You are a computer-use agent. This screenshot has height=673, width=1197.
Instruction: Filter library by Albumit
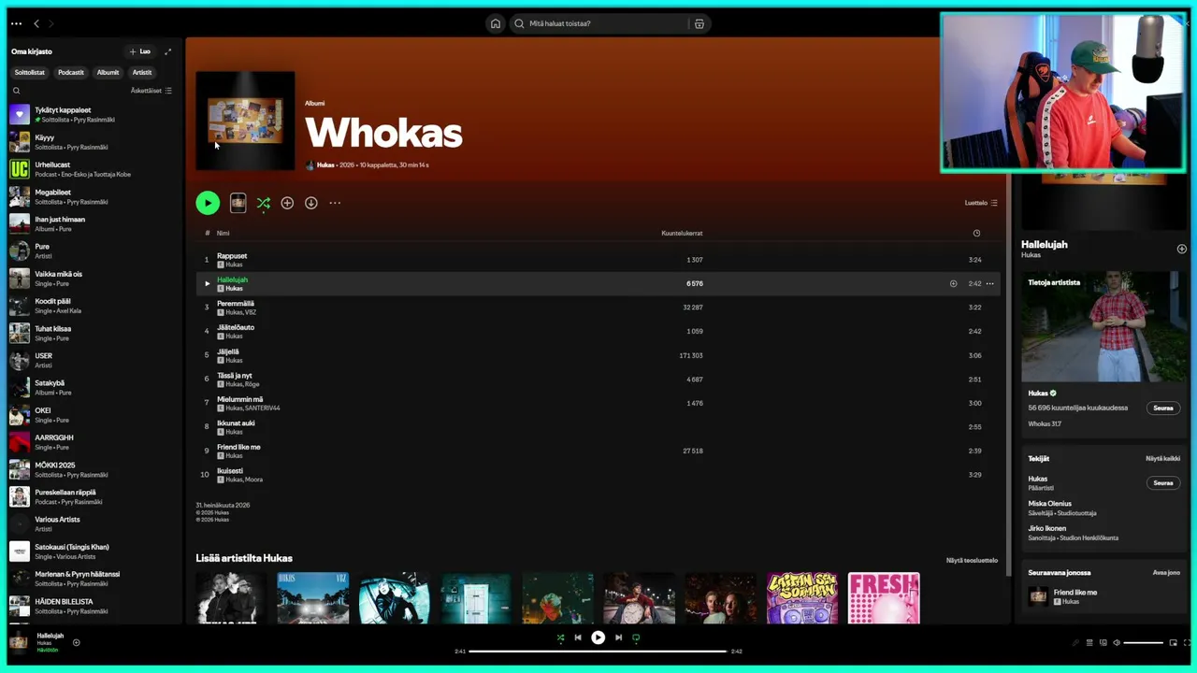(108, 72)
